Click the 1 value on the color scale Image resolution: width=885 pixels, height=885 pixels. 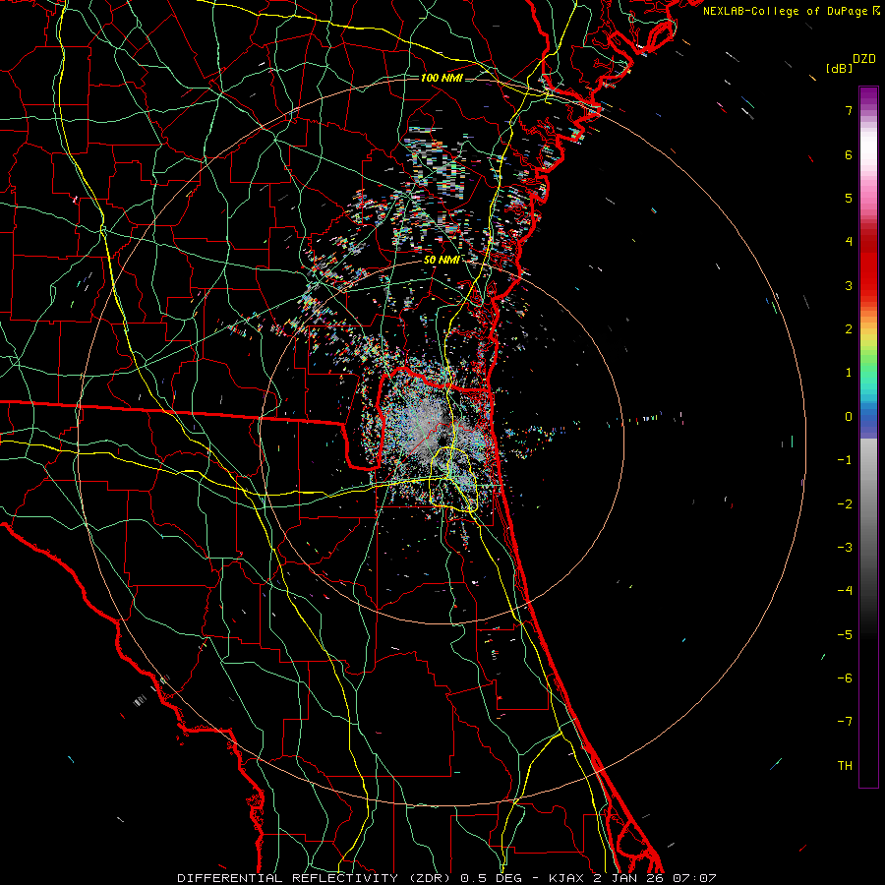[849, 373]
